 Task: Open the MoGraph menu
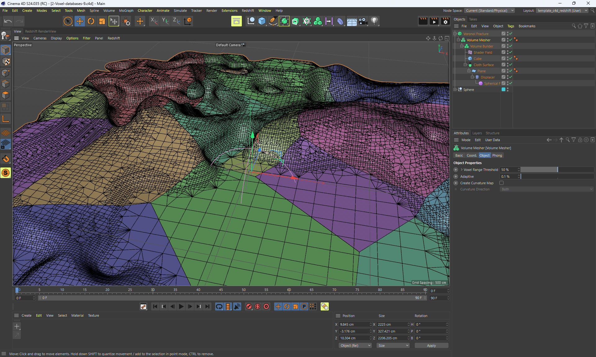(126, 11)
